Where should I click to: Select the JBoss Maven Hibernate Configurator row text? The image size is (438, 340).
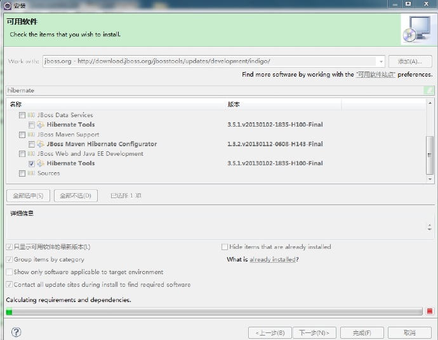[x=102, y=144]
